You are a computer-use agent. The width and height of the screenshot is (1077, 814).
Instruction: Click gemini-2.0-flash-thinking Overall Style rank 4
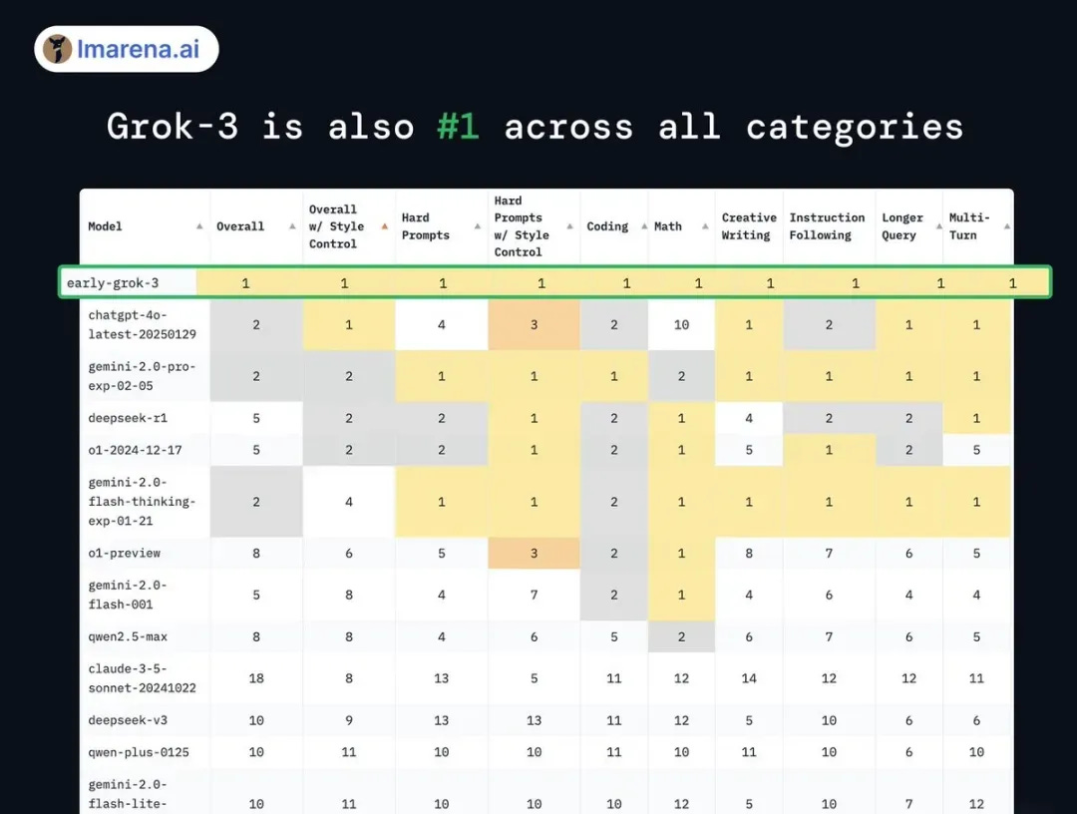pos(349,502)
